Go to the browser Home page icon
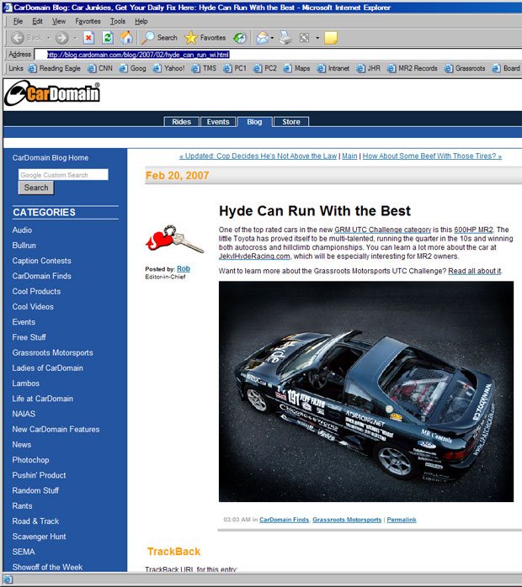 tap(125, 38)
